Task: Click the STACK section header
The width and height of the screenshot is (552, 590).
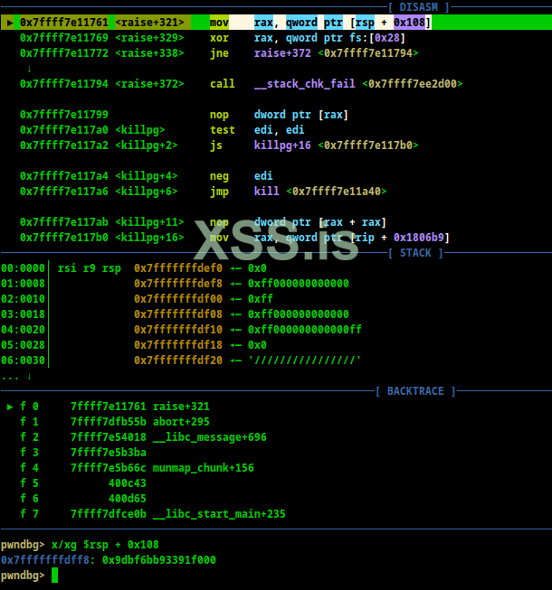Action: 415,253
